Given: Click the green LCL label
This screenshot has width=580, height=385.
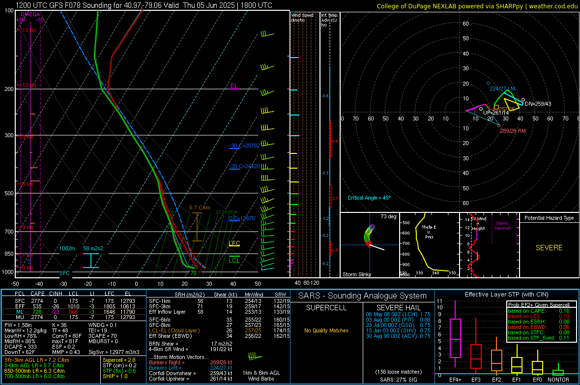Looking at the screenshot, I should click(x=234, y=260).
